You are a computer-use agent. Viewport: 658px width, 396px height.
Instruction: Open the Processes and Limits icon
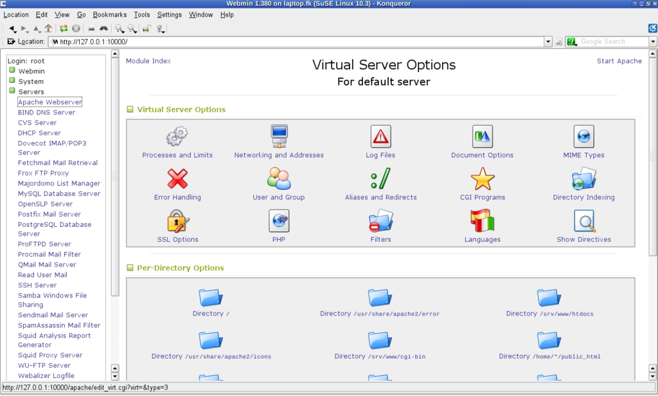point(177,136)
